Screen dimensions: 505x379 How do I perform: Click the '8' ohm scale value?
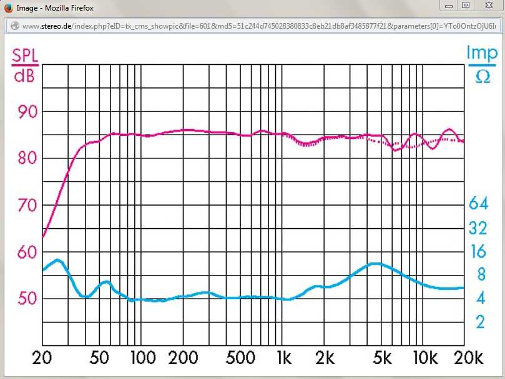coord(481,274)
